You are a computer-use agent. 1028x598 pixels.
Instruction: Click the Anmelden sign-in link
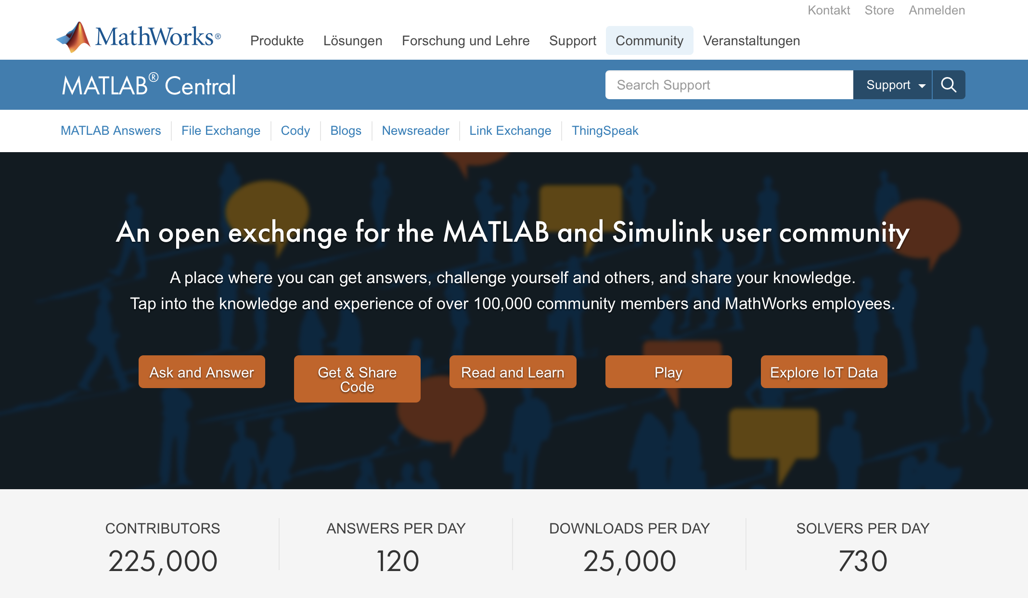(x=937, y=10)
